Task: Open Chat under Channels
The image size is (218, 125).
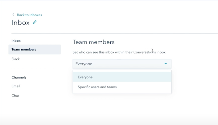Action: pyautogui.click(x=15, y=96)
